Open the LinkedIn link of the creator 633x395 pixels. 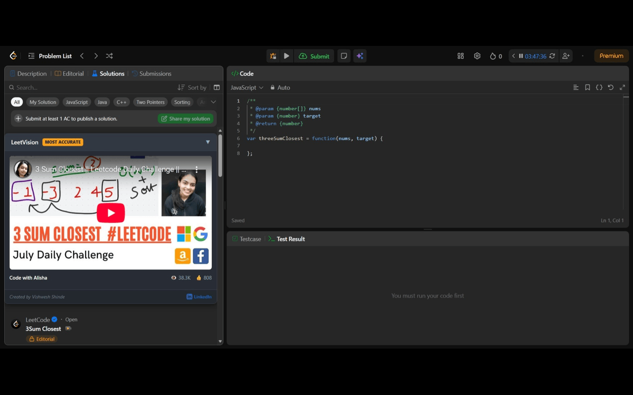(x=199, y=297)
